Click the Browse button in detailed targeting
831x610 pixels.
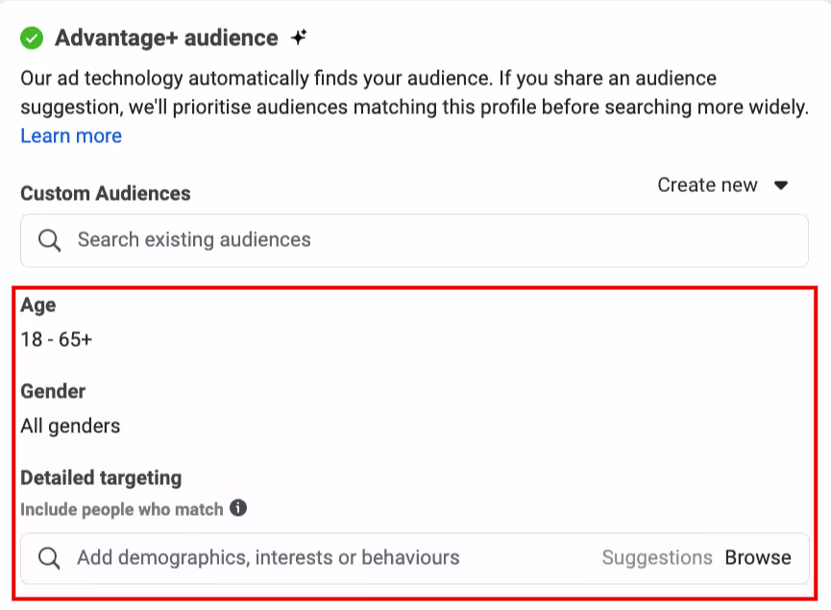758,558
